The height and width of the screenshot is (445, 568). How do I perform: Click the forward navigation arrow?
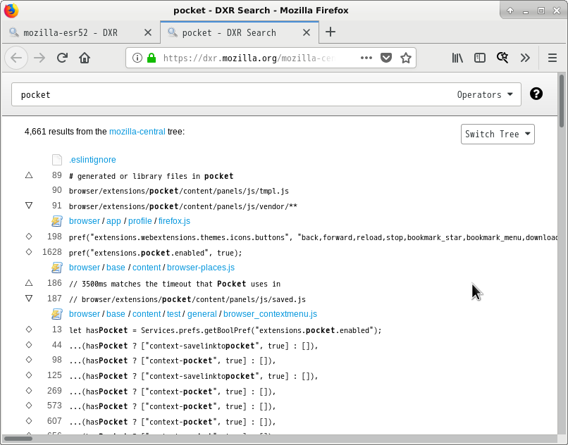[x=39, y=58]
